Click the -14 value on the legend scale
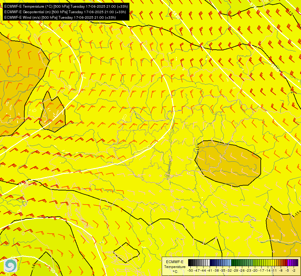 pyautogui.click(x=268, y=271)
